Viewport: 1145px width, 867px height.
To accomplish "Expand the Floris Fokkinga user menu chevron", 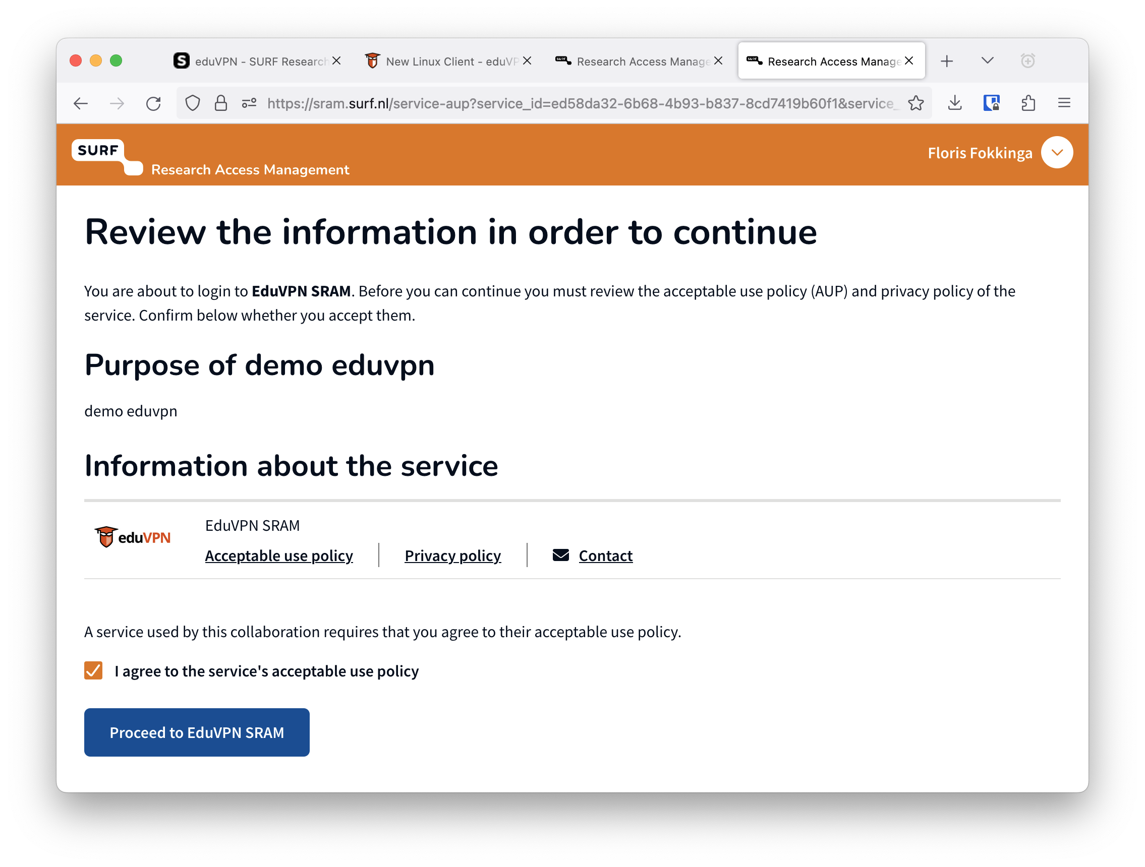I will (1057, 153).
